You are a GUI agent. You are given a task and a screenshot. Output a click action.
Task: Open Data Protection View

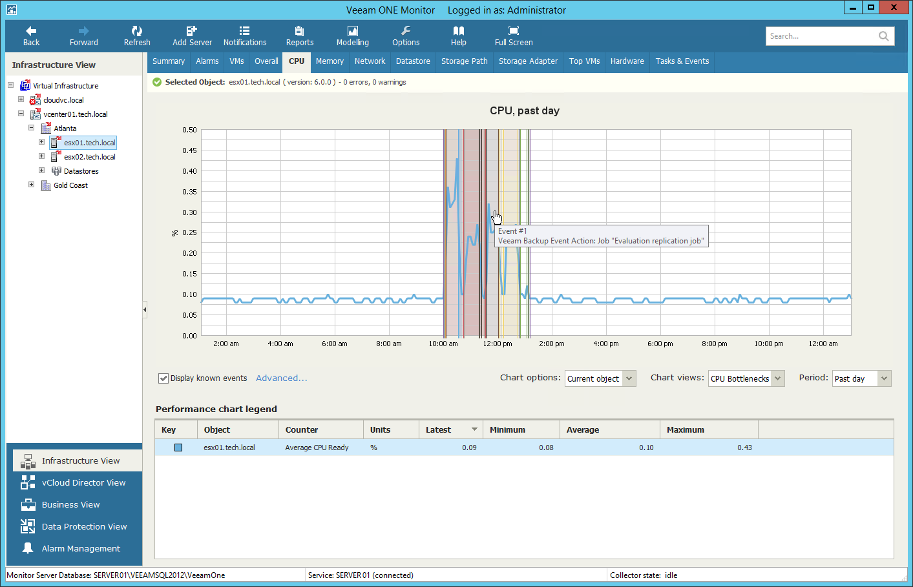(x=84, y=527)
